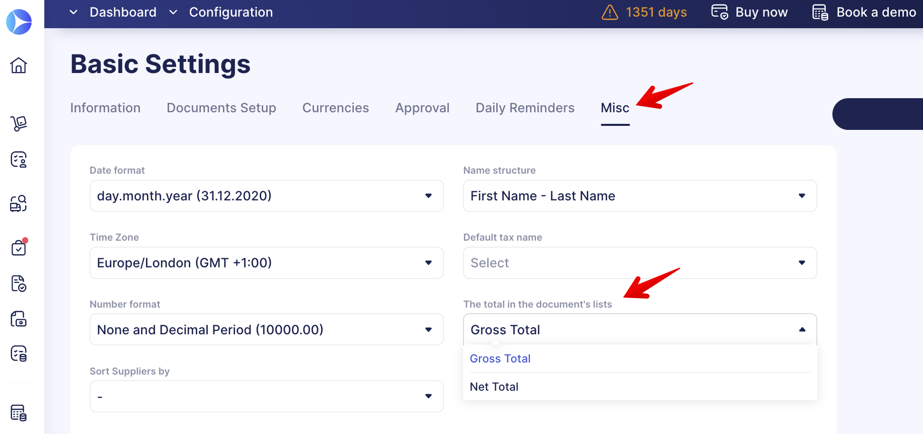Select the Misc tab

tap(615, 108)
